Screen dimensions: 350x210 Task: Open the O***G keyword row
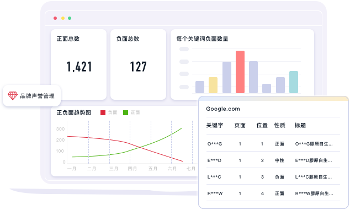pos(273,144)
